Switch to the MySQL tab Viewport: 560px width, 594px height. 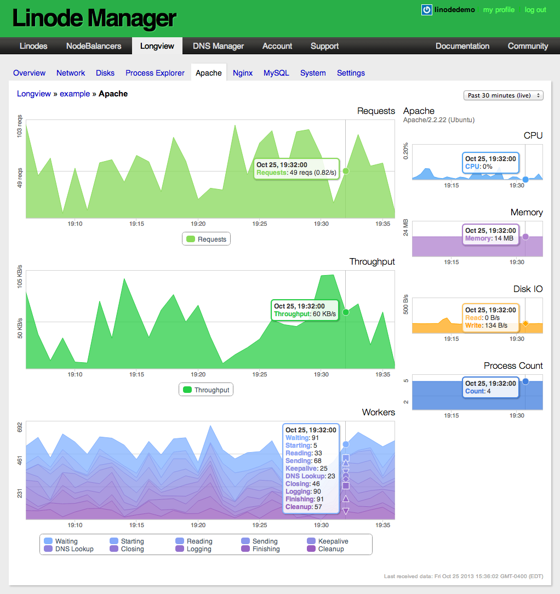tap(276, 73)
